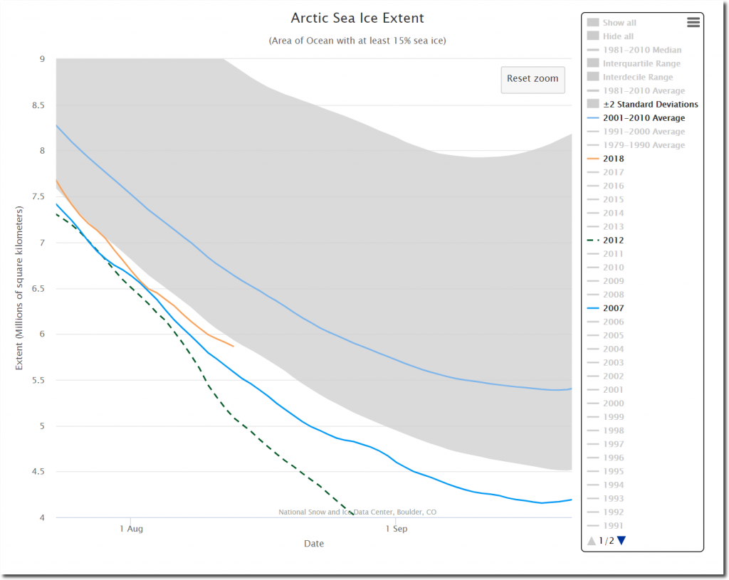Click Hide all in the legend
This screenshot has height=580, width=729.
pos(618,36)
